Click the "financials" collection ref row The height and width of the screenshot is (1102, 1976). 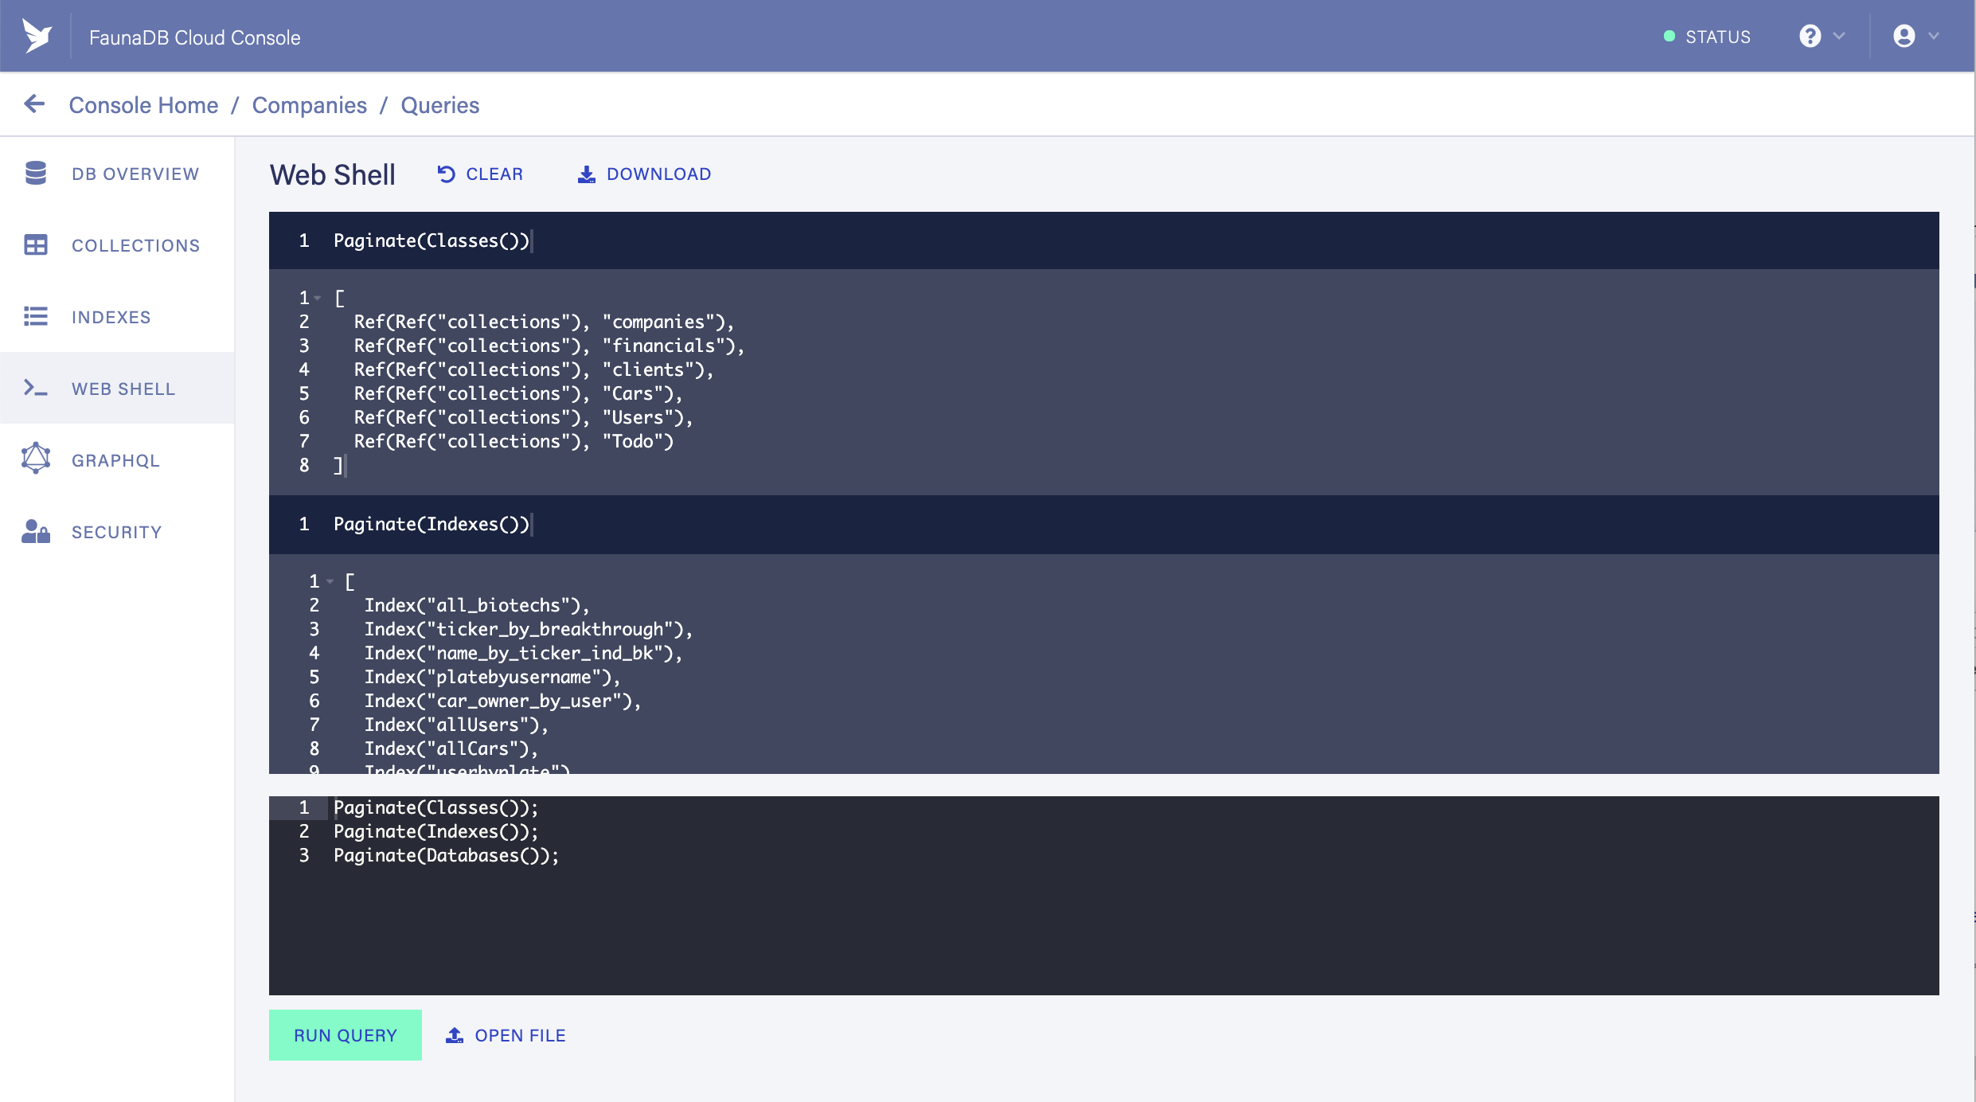pos(549,346)
